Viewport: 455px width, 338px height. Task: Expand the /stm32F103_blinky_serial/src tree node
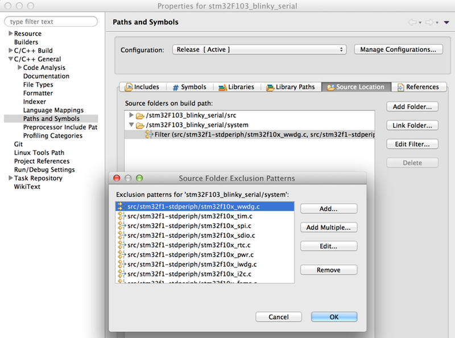tap(131, 116)
